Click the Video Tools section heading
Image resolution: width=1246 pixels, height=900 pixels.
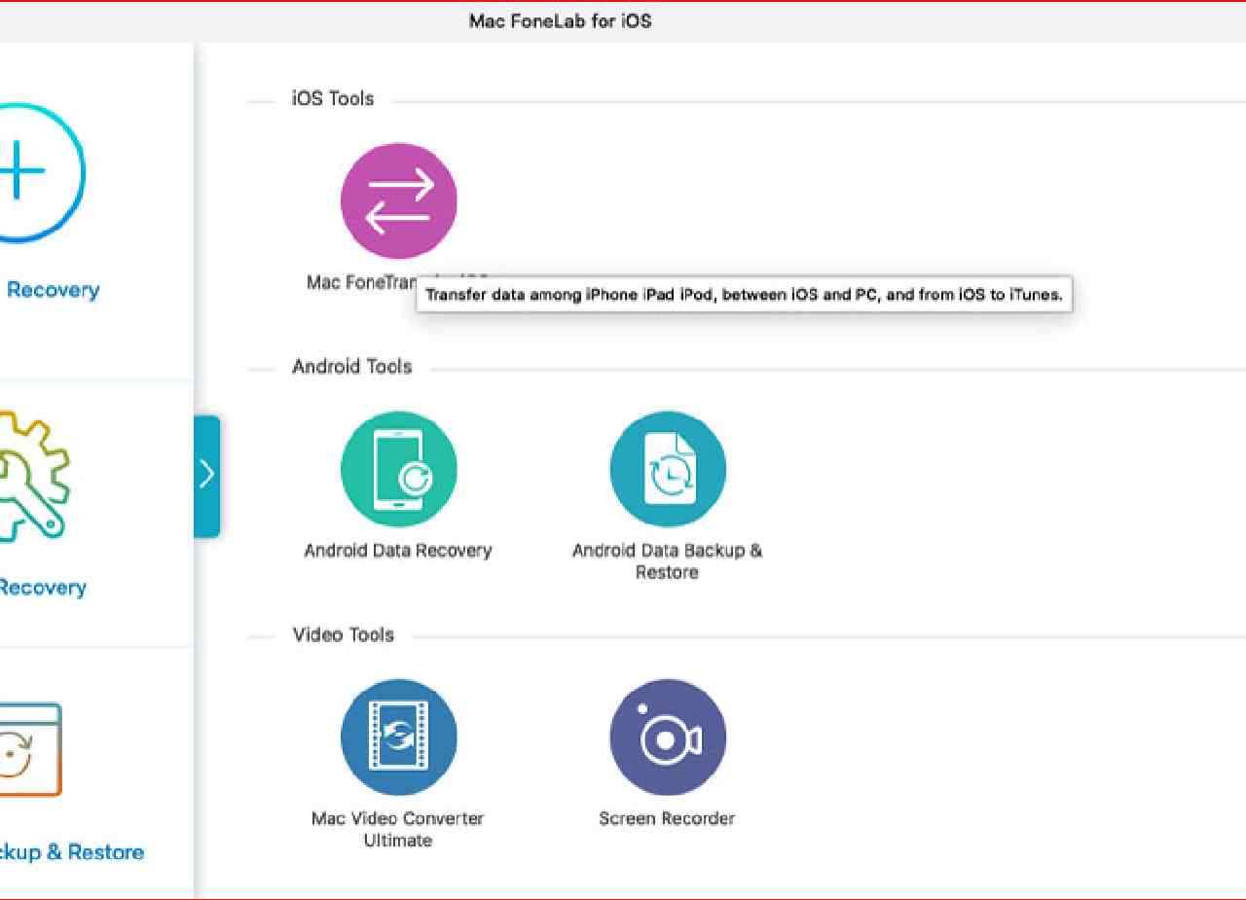coord(343,634)
